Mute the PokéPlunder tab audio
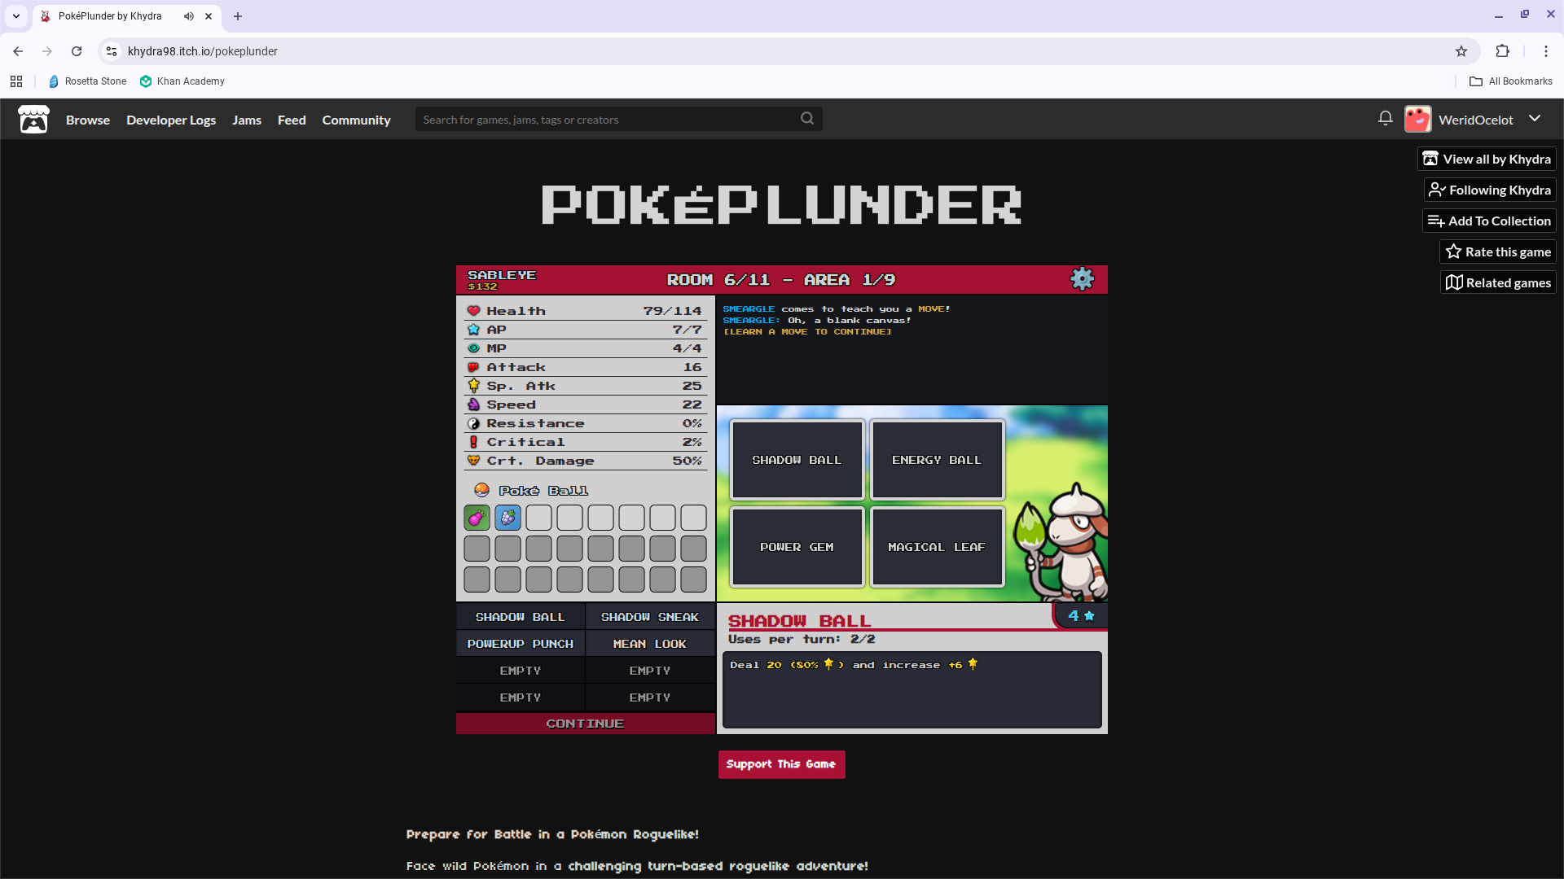Screen dimensions: 1564x879 coord(189,16)
